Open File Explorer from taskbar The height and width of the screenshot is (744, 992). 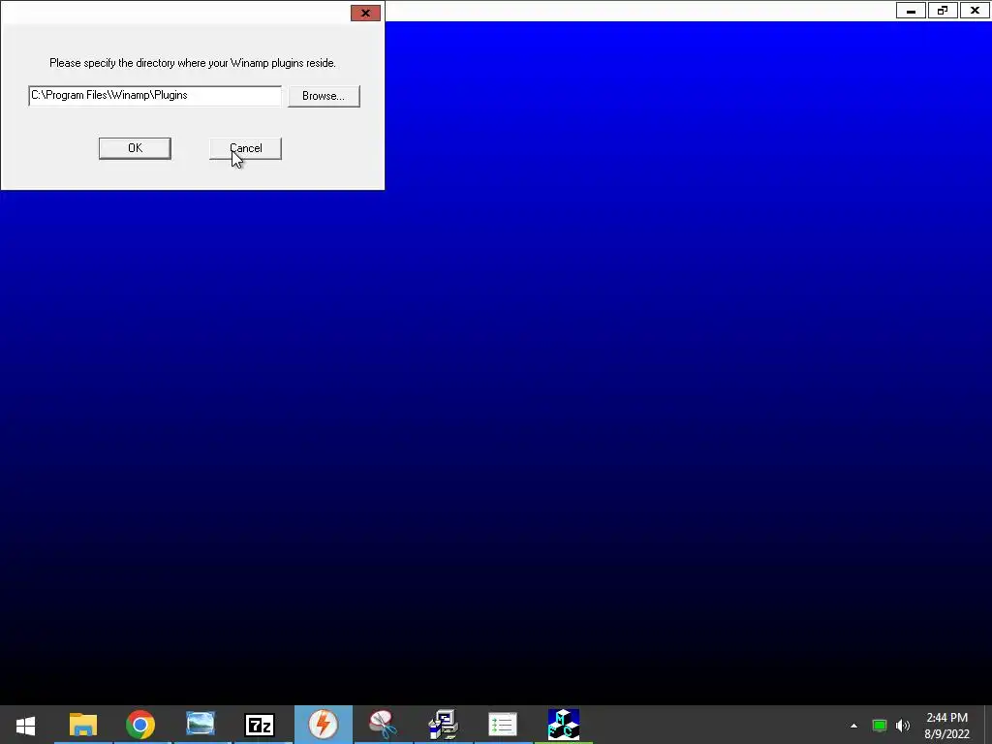click(x=83, y=725)
